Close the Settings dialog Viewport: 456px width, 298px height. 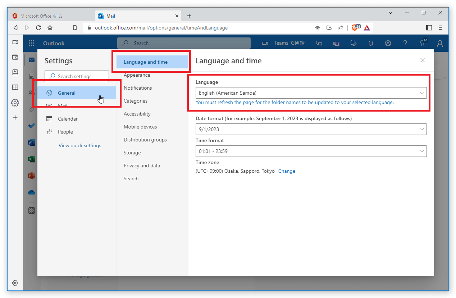coord(423,60)
